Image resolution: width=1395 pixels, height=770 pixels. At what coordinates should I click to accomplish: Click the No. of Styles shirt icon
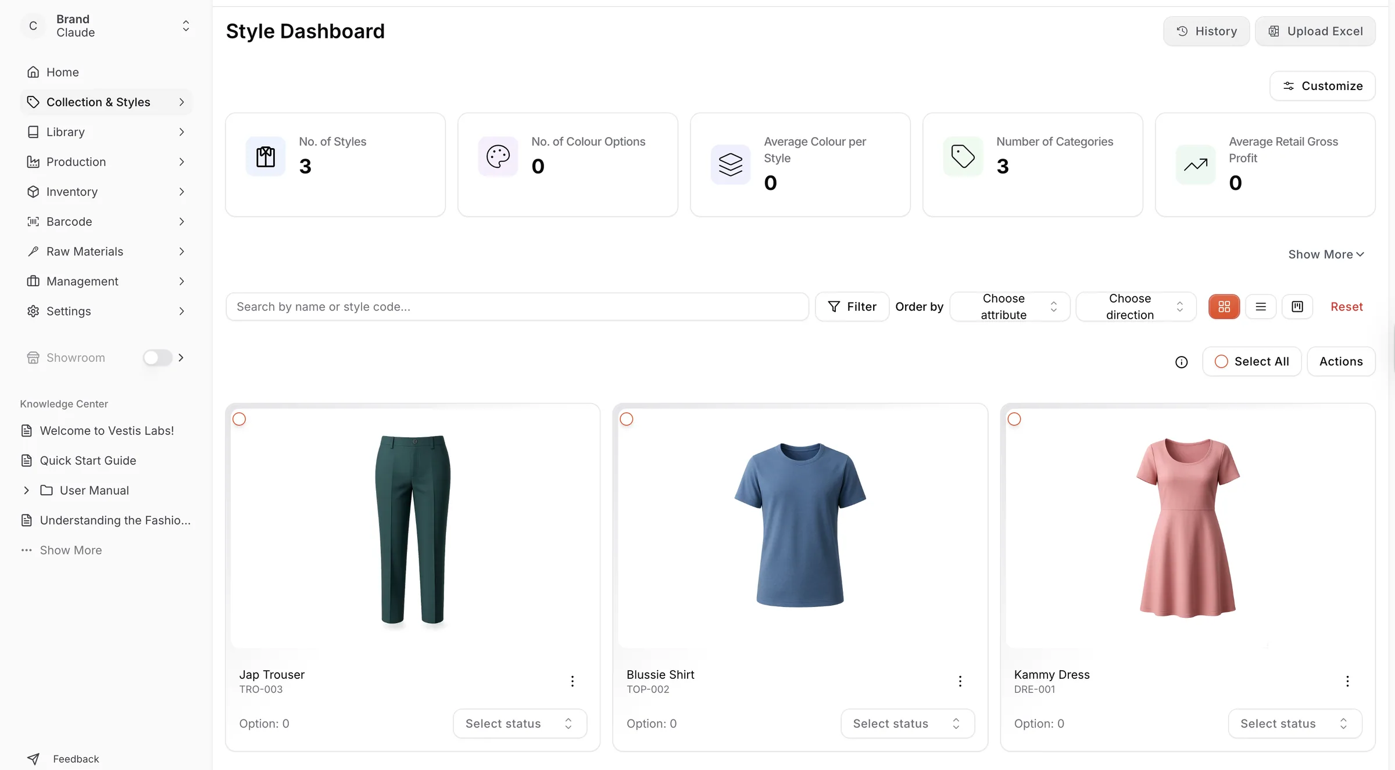[266, 156]
